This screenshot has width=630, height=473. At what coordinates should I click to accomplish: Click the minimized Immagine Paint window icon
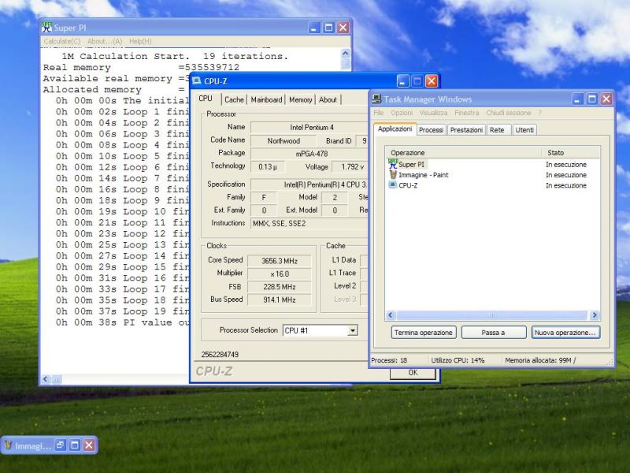coord(8,445)
